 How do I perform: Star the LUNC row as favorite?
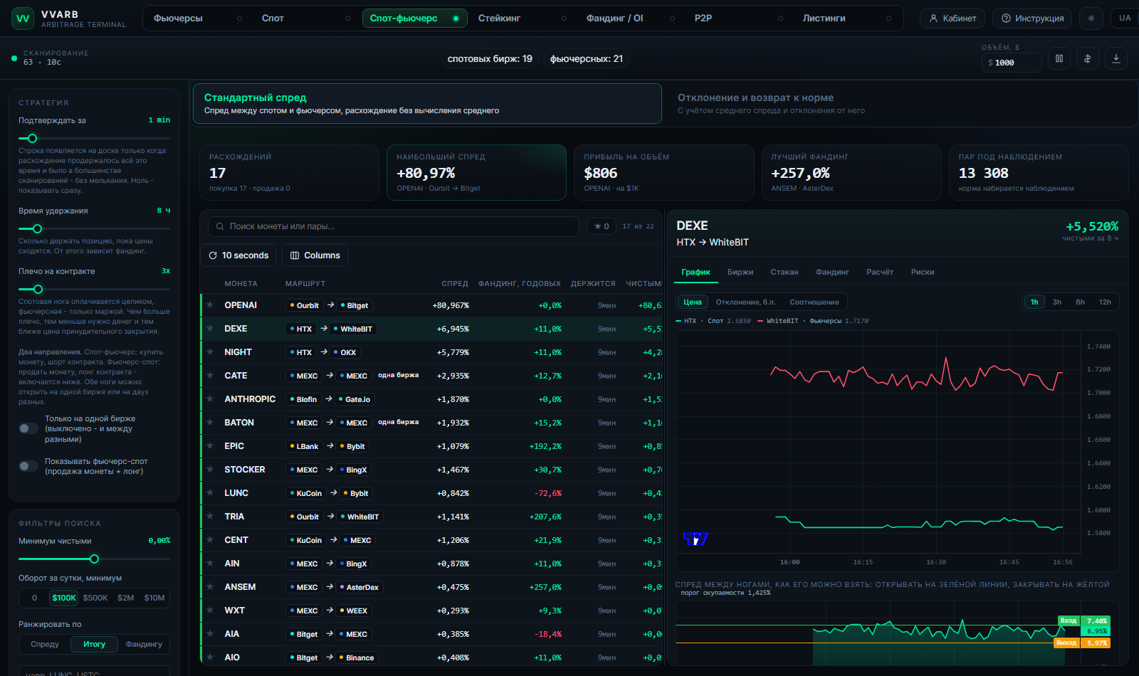pyautogui.click(x=210, y=493)
